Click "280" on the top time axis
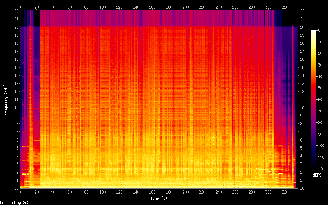328x205 pixels. 252,7
